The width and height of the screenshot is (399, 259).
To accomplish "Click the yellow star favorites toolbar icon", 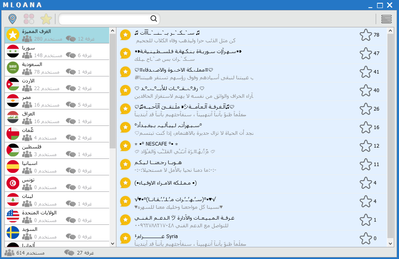I will 46,19.
